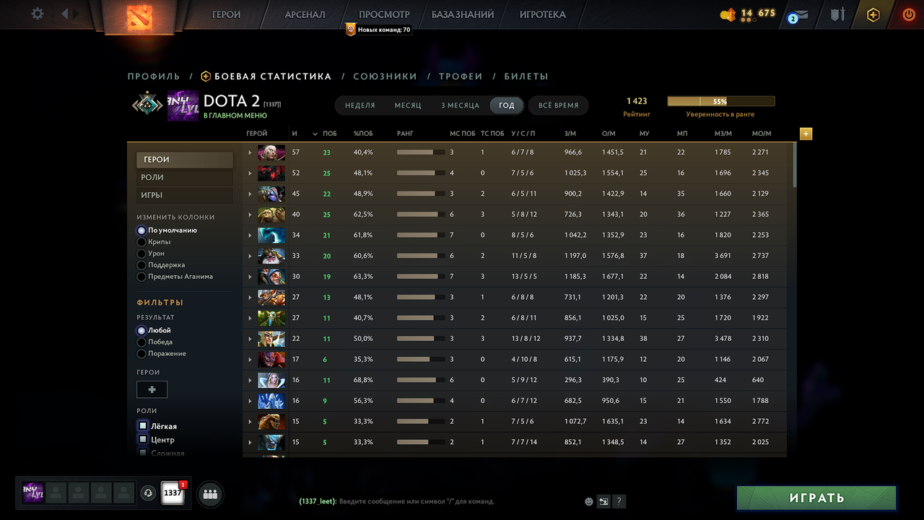Click the chat message input field
The width and height of the screenshot is (924, 520).
(x=438, y=501)
